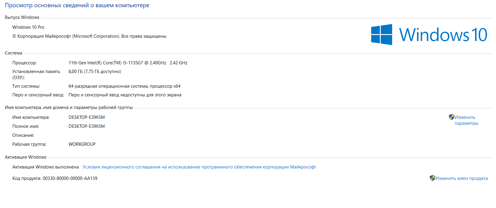
Task: Click the Код продукта label
Action: [x=27, y=178]
